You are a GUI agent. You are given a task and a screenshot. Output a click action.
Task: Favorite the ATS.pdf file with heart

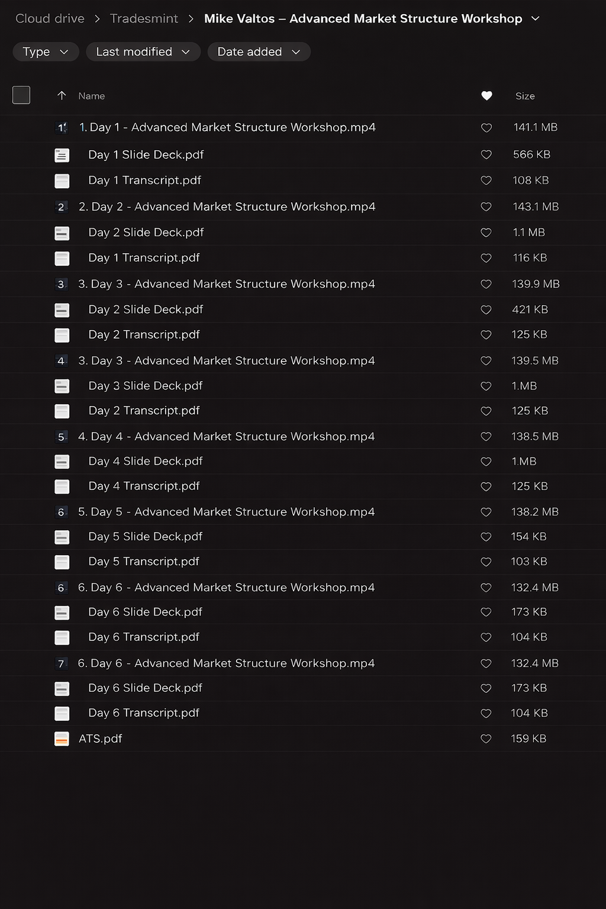click(x=486, y=739)
